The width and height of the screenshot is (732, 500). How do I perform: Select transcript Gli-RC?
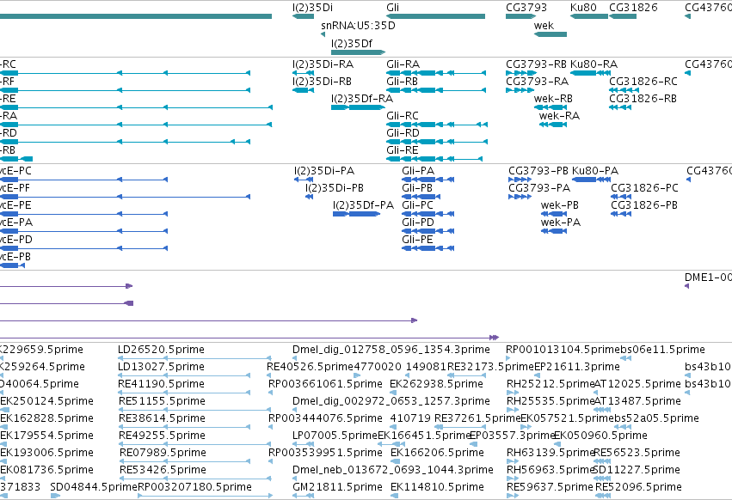[x=403, y=116]
